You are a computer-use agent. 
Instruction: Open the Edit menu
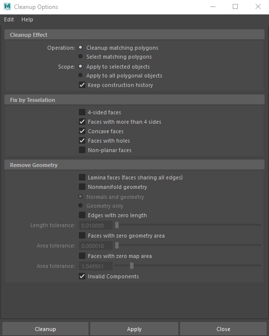click(9, 19)
